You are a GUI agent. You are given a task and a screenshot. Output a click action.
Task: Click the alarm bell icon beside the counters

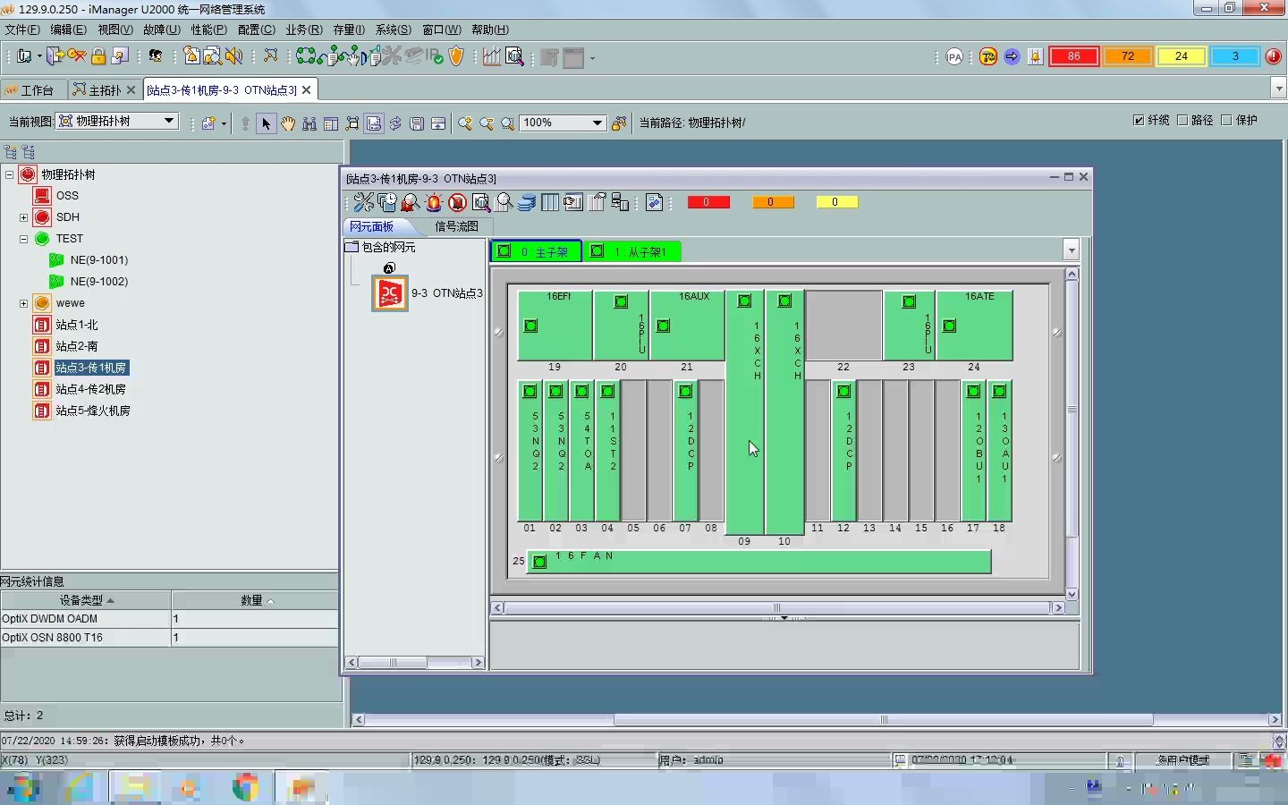tap(1036, 56)
